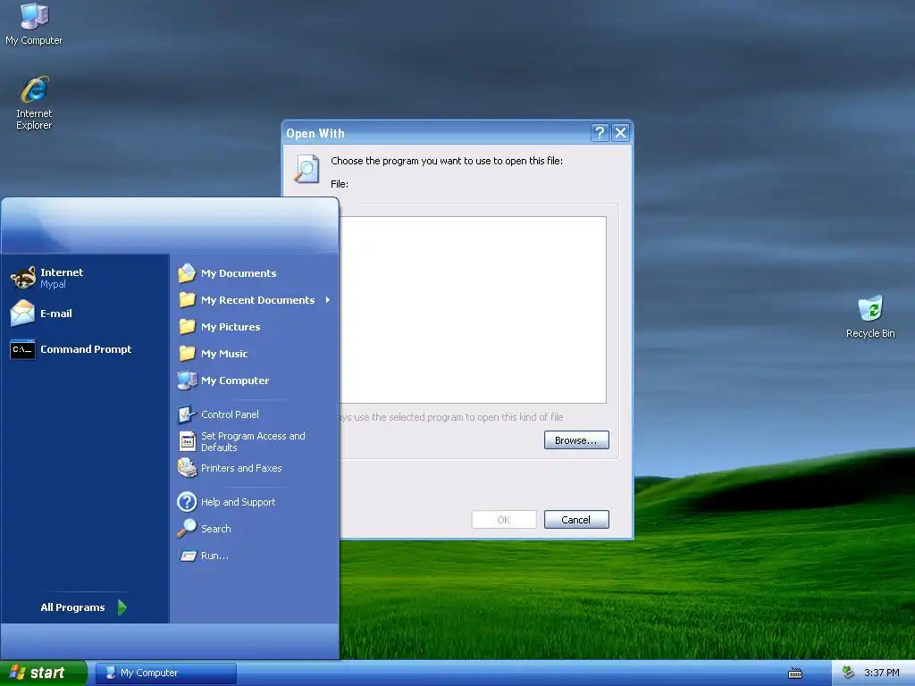Click Set Program Access and Defaults icon
The image size is (915, 686).
[x=187, y=441]
